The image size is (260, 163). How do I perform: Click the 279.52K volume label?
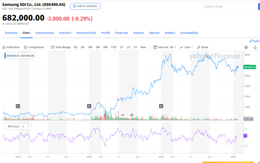248,119
